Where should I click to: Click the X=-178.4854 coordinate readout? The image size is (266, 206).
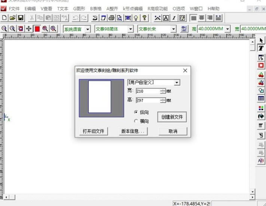(x=192, y=203)
